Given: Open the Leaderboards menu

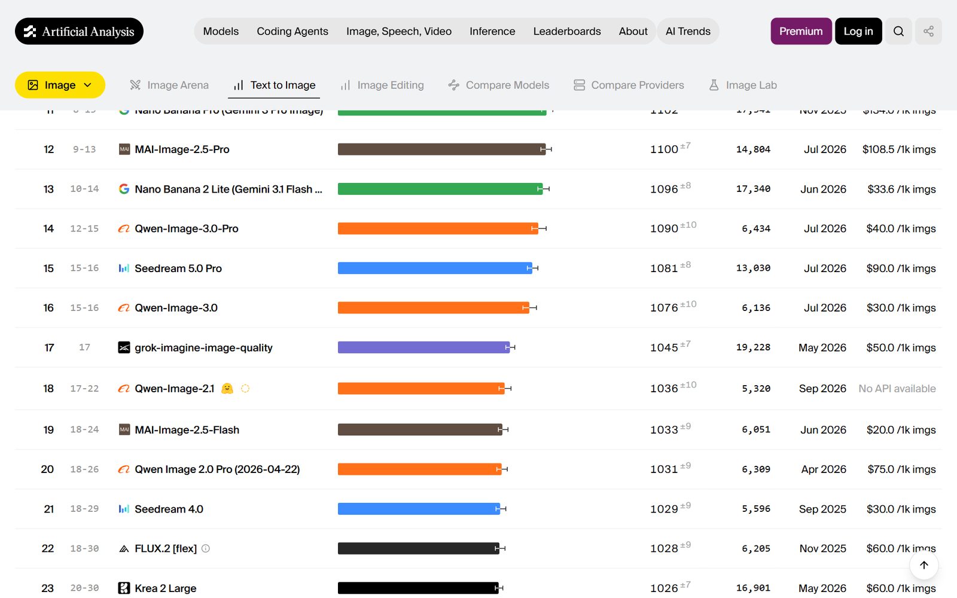Looking at the screenshot, I should pos(567,31).
